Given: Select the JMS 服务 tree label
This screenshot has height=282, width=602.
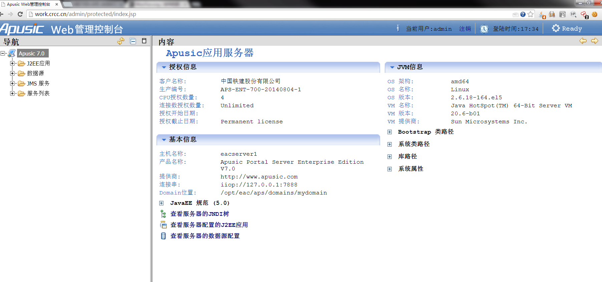Looking at the screenshot, I should [38, 84].
